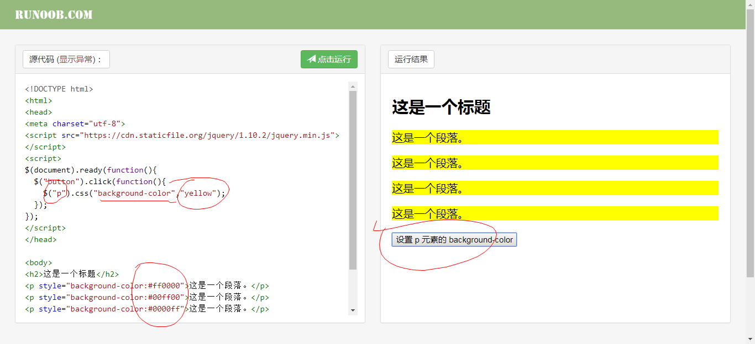Click the $(document).ready(function(){ line
The width and height of the screenshot is (755, 344).
91,170
